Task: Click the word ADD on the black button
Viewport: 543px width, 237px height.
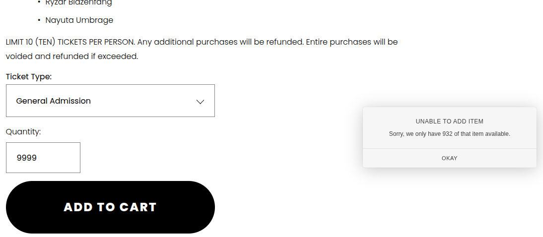Action: click(78, 207)
